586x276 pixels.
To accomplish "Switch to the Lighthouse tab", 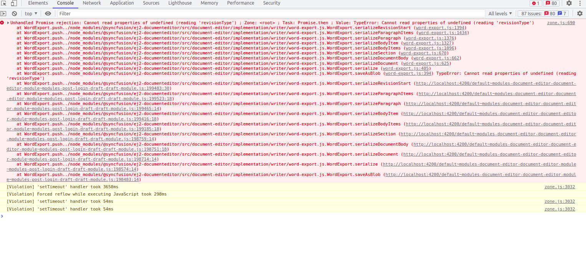I will [x=180, y=3].
